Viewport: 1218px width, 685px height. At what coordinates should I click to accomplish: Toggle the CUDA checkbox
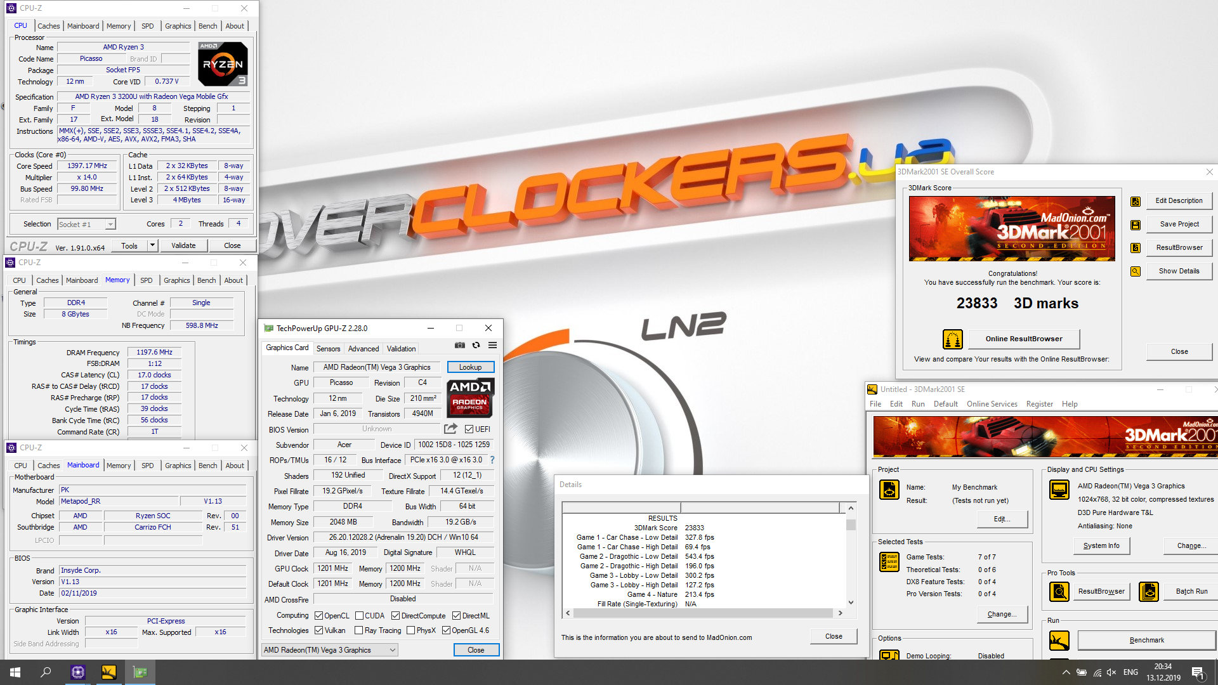[x=359, y=616]
